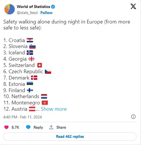This screenshot has height=145, width=141.
Task: Click the Iceland flag emoji
Action: [30, 53]
